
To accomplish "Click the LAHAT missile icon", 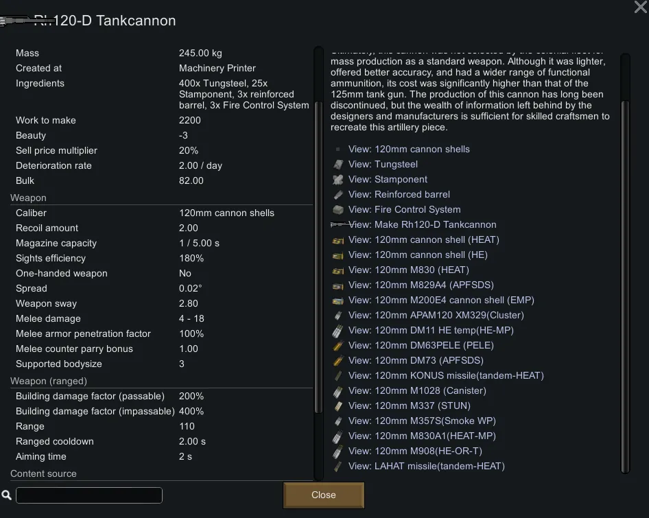I will coord(338,467).
